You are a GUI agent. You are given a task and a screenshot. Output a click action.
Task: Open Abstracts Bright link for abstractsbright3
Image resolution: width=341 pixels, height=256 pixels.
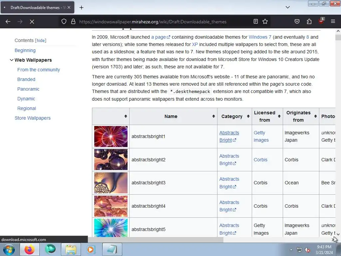[229, 183]
